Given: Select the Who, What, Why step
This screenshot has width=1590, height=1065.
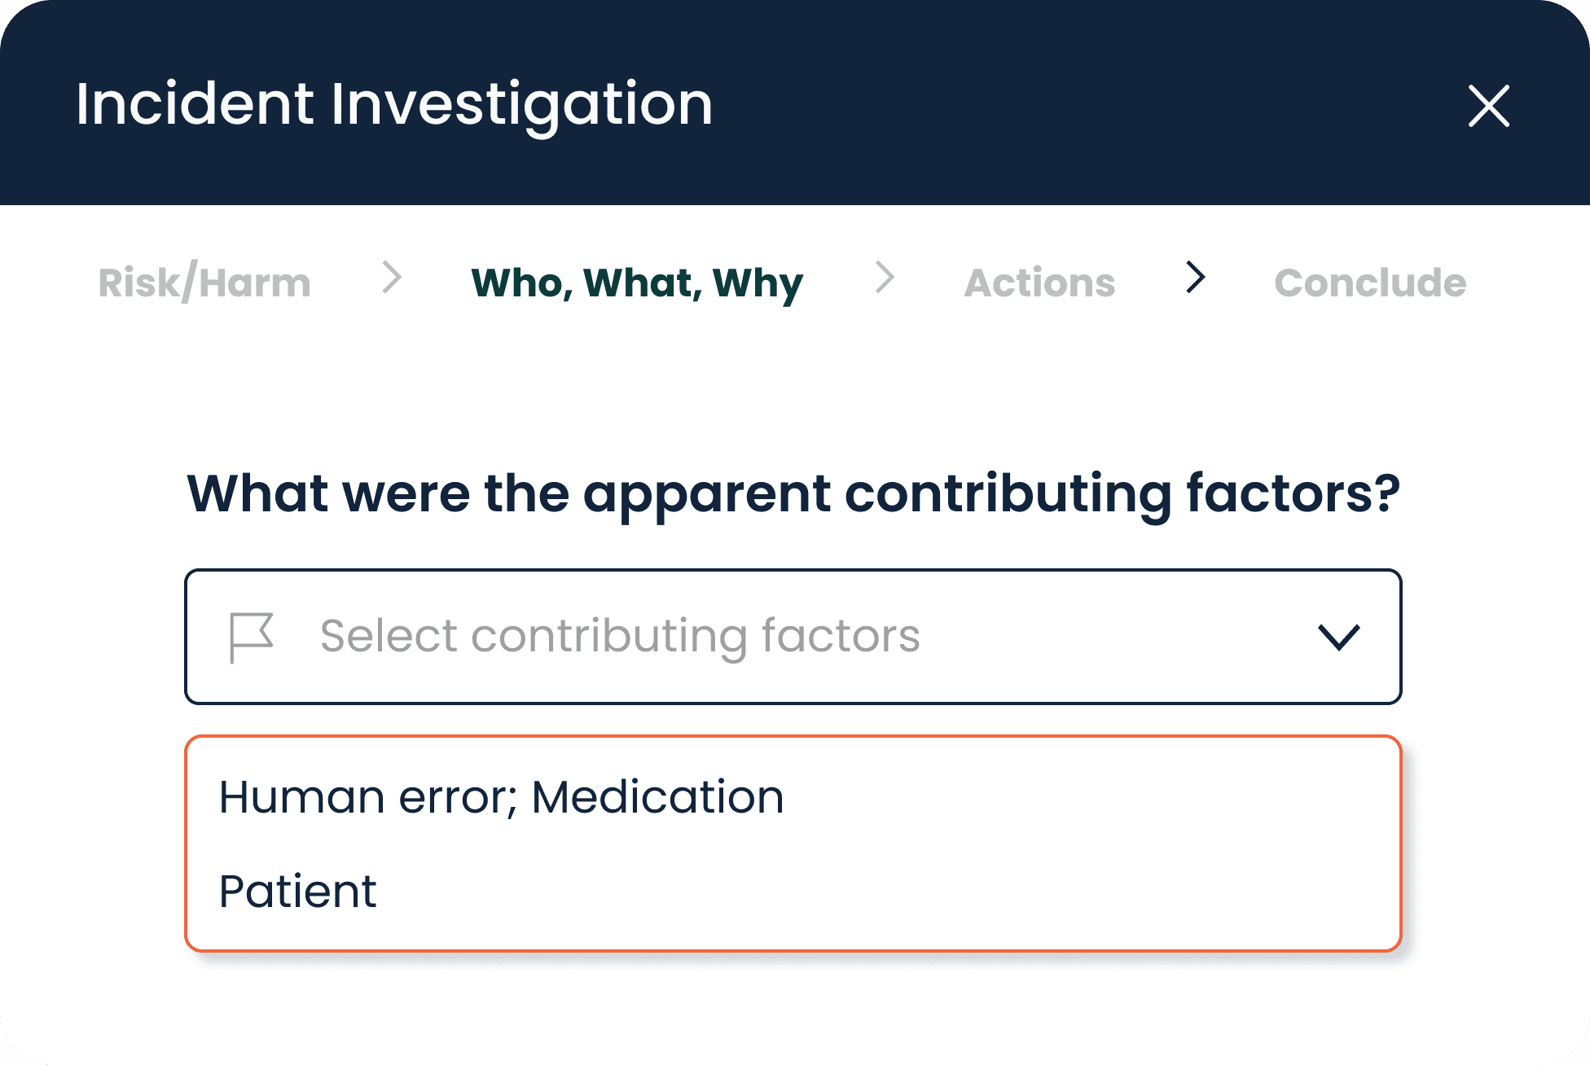Looking at the screenshot, I should tap(637, 283).
